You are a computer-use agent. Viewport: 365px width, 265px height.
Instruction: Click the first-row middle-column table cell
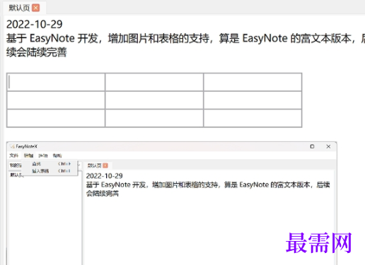point(154,82)
